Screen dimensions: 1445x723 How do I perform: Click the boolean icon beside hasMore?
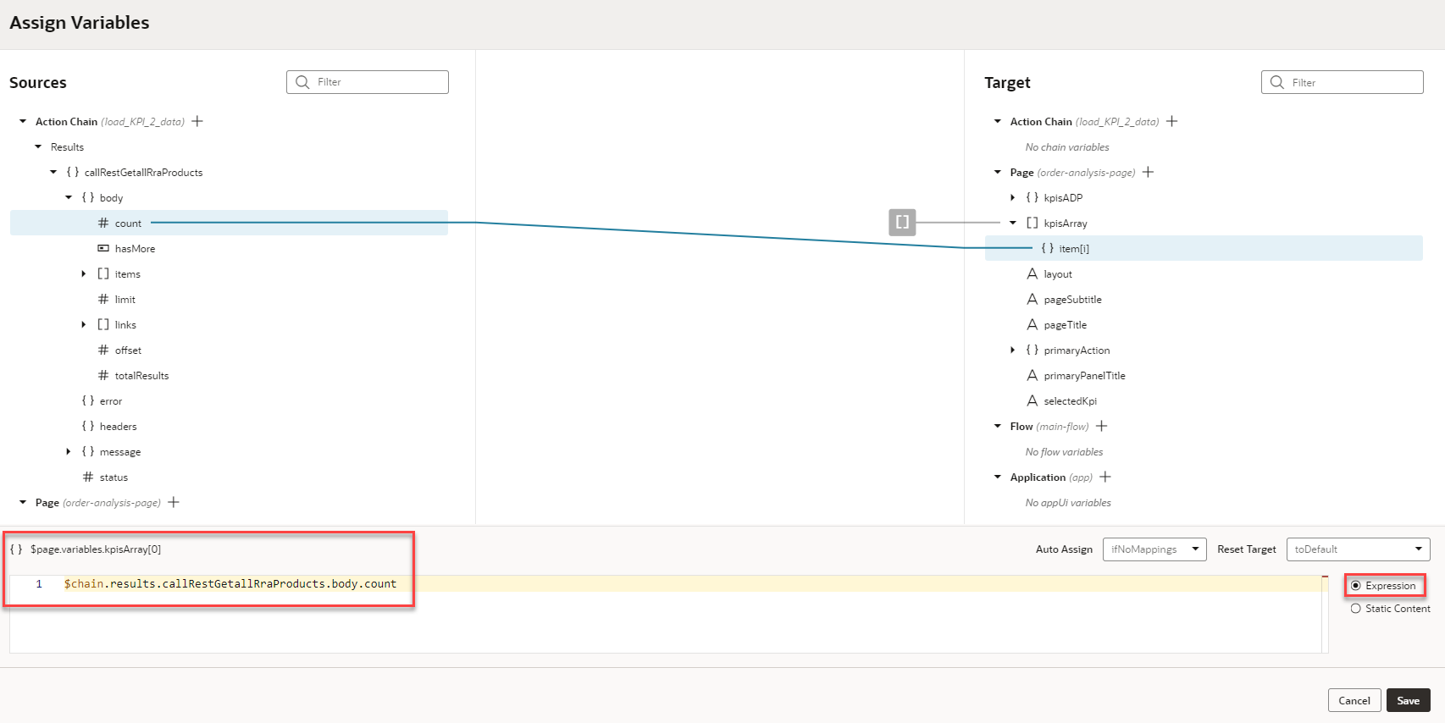point(102,248)
